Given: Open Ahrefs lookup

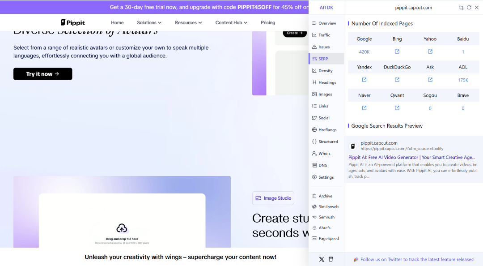Looking at the screenshot, I should 322,228.
